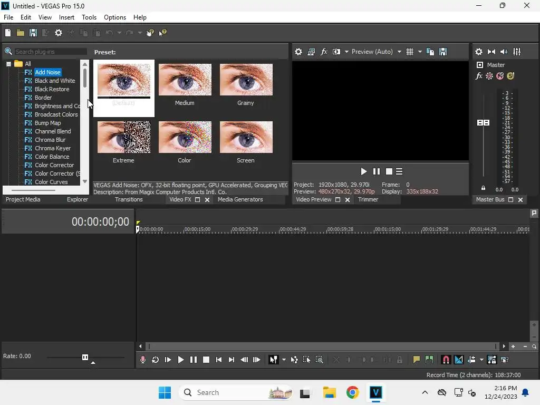Viewport: 540px width, 405px height.
Task: Save preview snapshot to file
Action: [443, 52]
